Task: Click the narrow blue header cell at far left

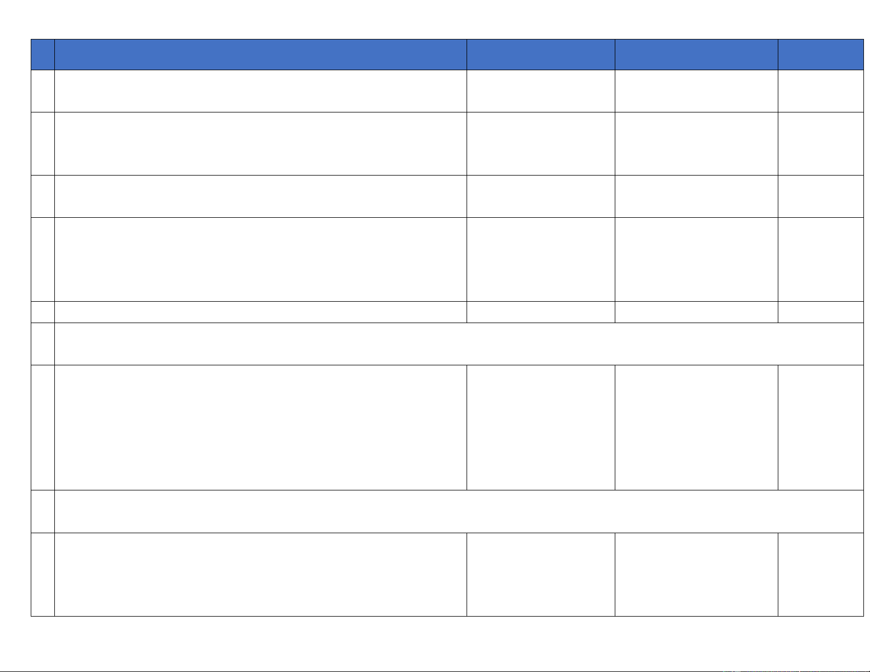Action: 43,54
